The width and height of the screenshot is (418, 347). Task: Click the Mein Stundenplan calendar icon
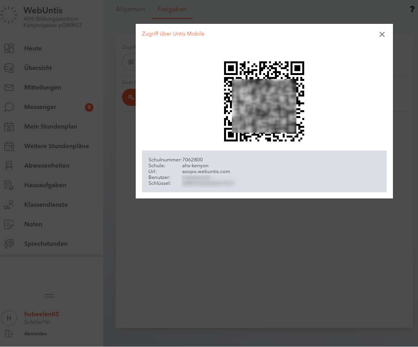(x=9, y=127)
